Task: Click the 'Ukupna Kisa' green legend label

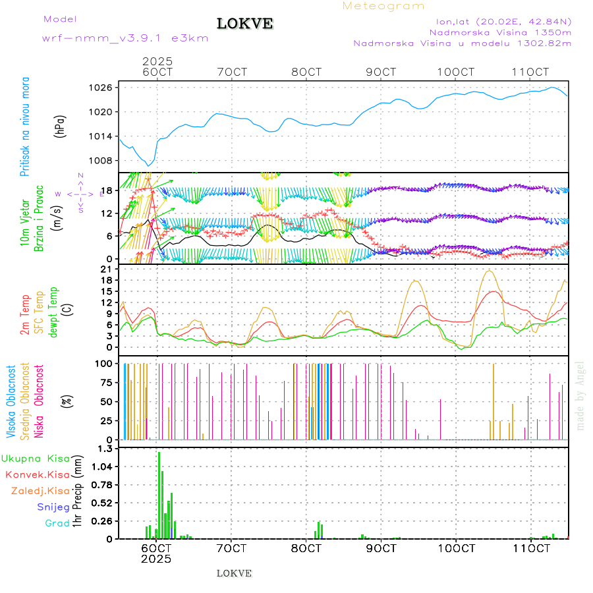Action: click(36, 458)
